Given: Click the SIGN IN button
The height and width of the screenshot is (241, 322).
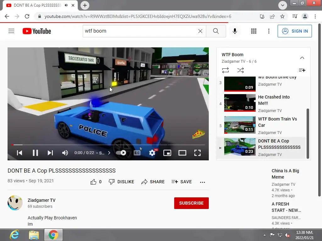Looking at the screenshot, I should (295, 31).
